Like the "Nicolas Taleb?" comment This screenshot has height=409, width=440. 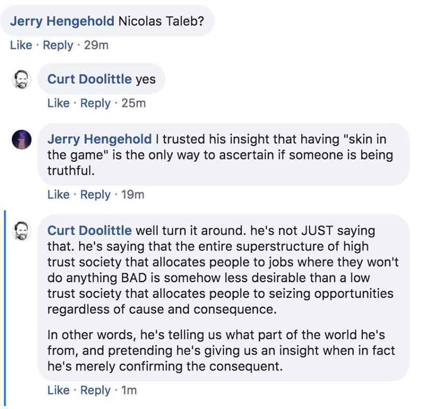point(21,45)
